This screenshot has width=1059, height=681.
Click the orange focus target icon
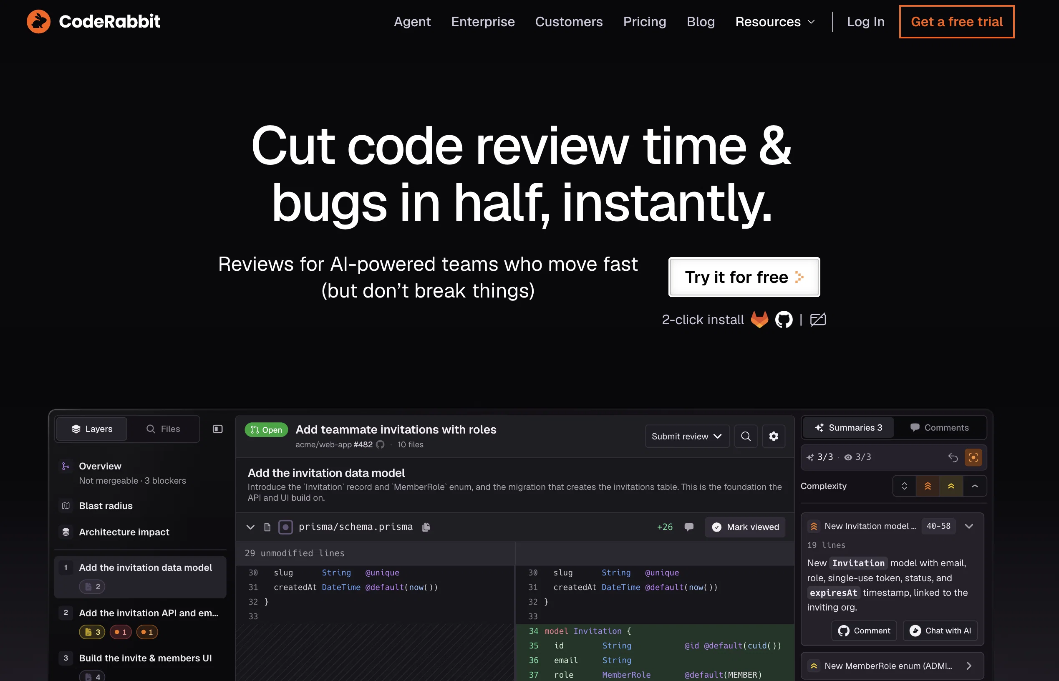tap(973, 457)
